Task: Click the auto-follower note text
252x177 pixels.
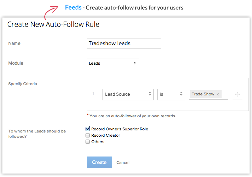Action: click(133, 116)
